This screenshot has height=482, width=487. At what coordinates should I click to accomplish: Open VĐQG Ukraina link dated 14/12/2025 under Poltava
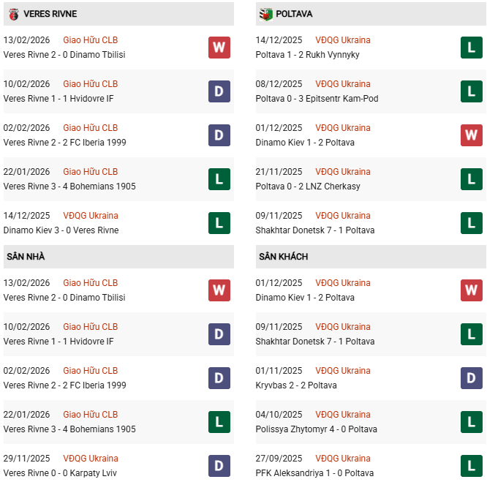[x=342, y=40]
